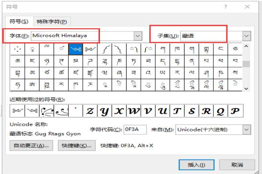The width and height of the screenshot is (262, 174).
Task: Open 自动更正(A) autocorrect settings
Action: click(31, 146)
